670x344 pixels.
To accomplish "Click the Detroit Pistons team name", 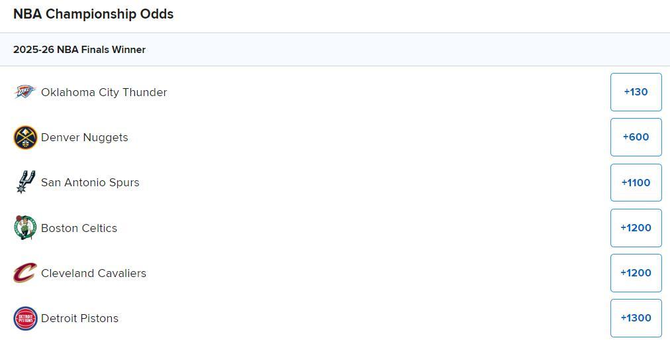I will [79, 318].
